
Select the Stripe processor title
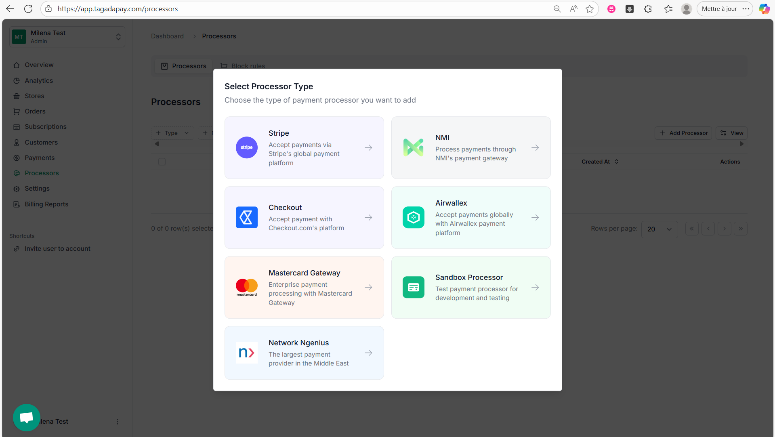[279, 133]
